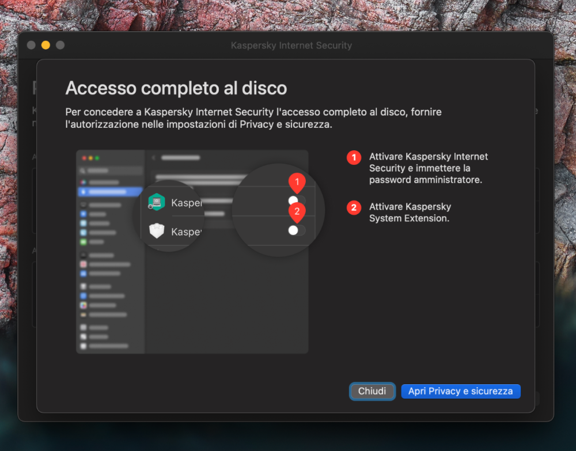Click the instruction illustration image
The width and height of the screenshot is (576, 451).
tap(200, 252)
